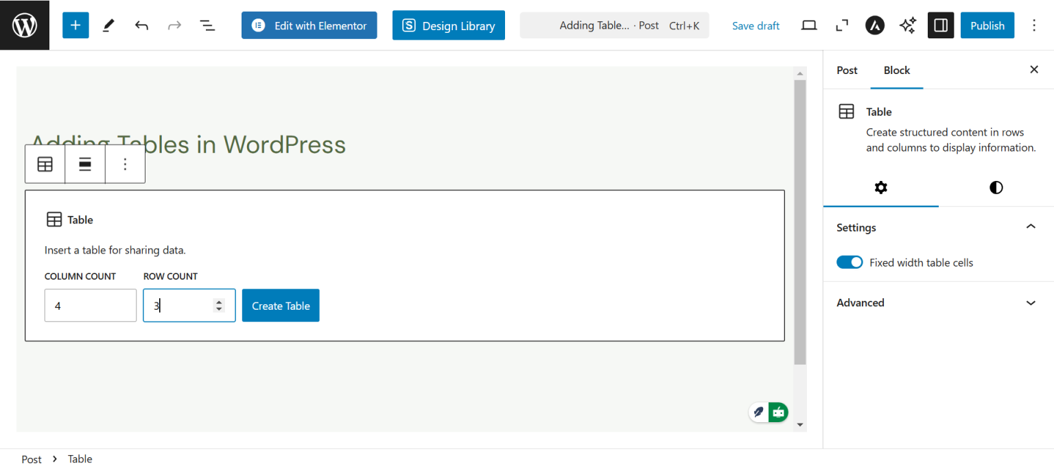1054x466 pixels.
Task: Select the Column Count input field
Action: point(91,305)
